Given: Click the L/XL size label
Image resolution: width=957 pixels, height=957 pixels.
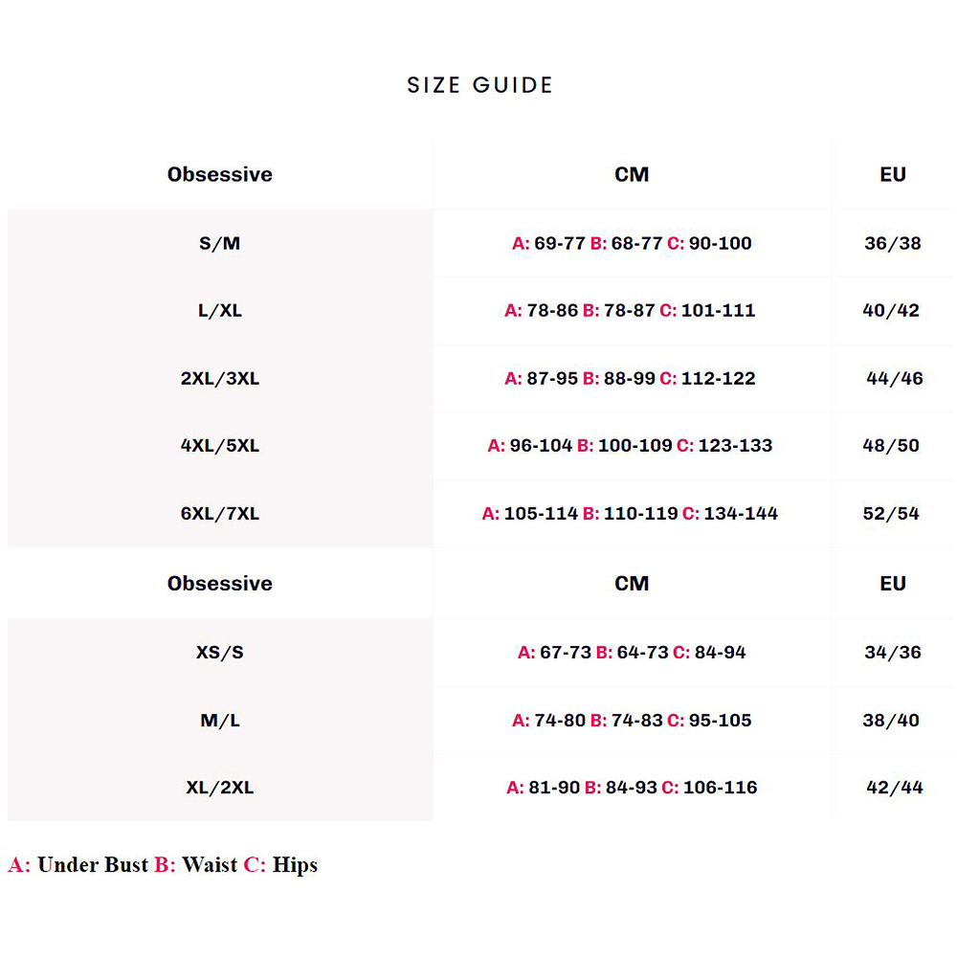Looking at the screenshot, I should tap(219, 310).
